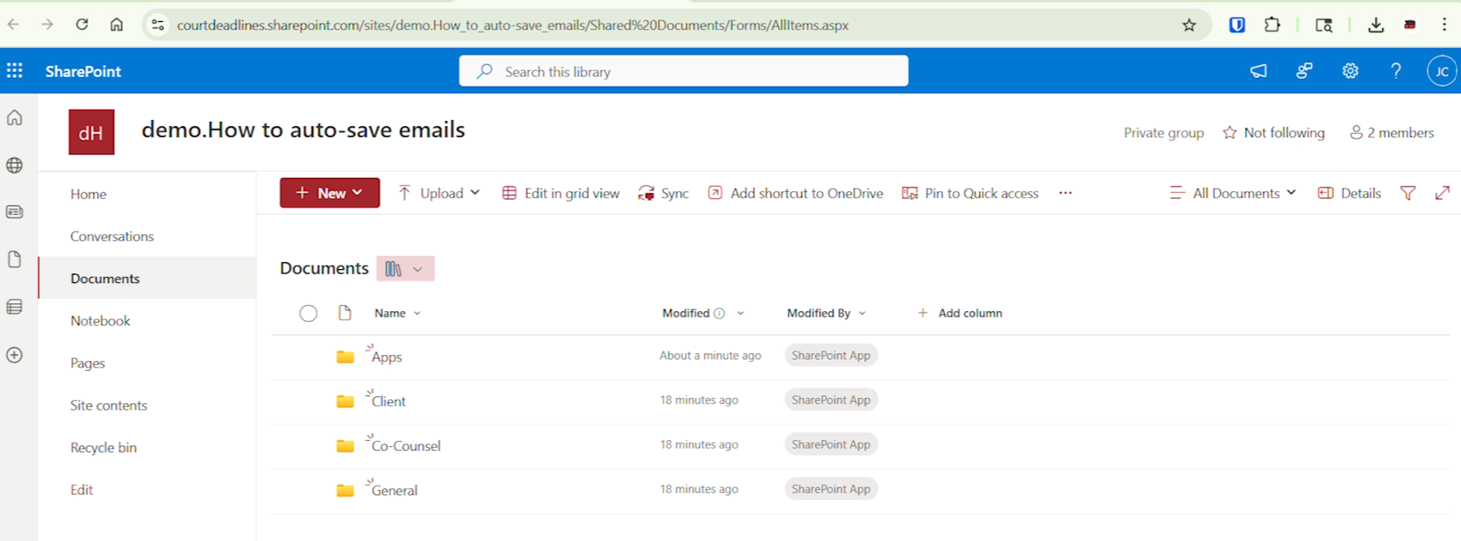The image size is (1461, 541).
Task: Open the General folder
Action: pyautogui.click(x=394, y=491)
